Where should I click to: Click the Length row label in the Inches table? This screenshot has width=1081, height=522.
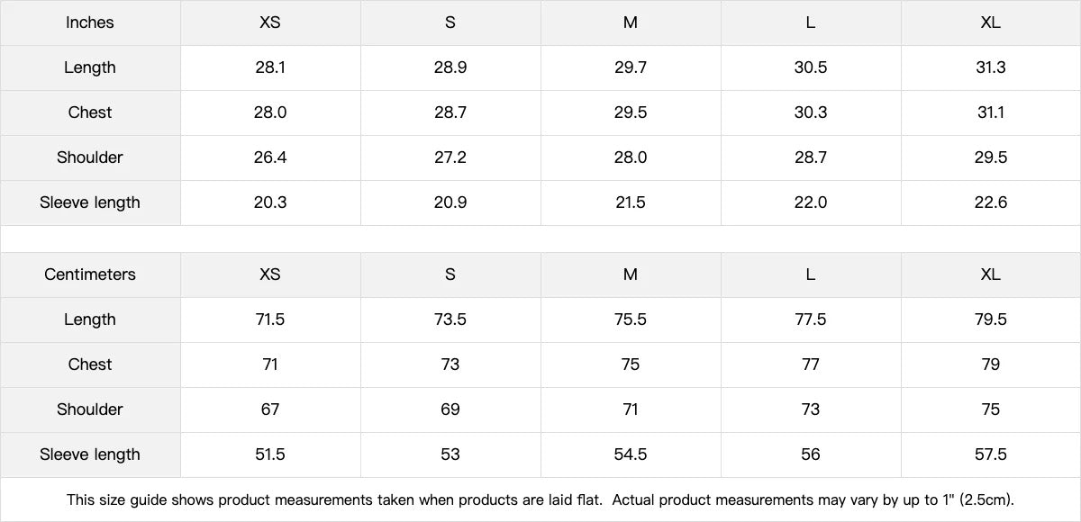(90, 67)
